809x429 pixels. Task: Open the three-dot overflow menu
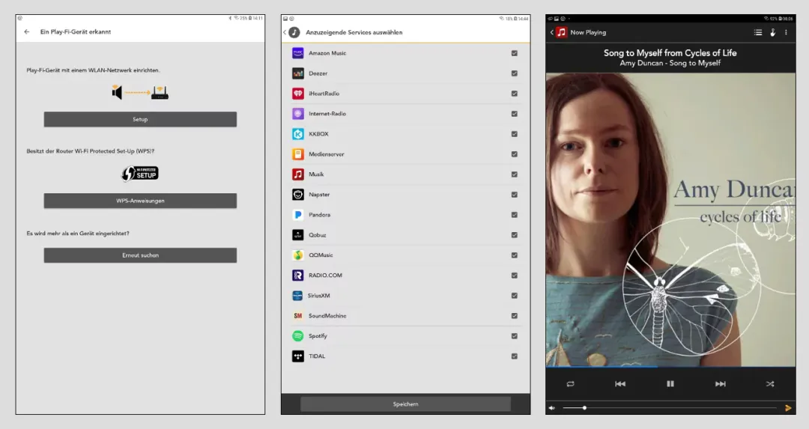(x=786, y=32)
